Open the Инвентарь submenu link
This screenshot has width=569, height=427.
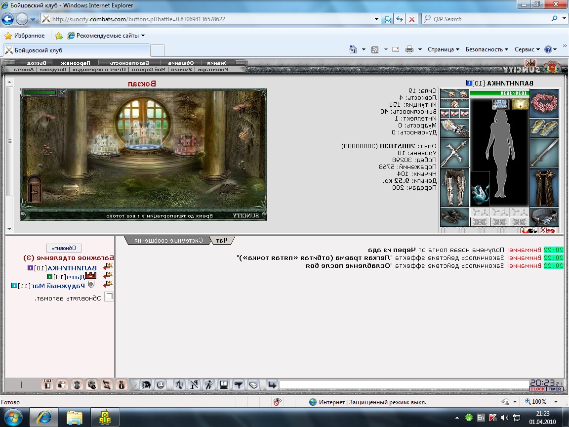(x=213, y=69)
